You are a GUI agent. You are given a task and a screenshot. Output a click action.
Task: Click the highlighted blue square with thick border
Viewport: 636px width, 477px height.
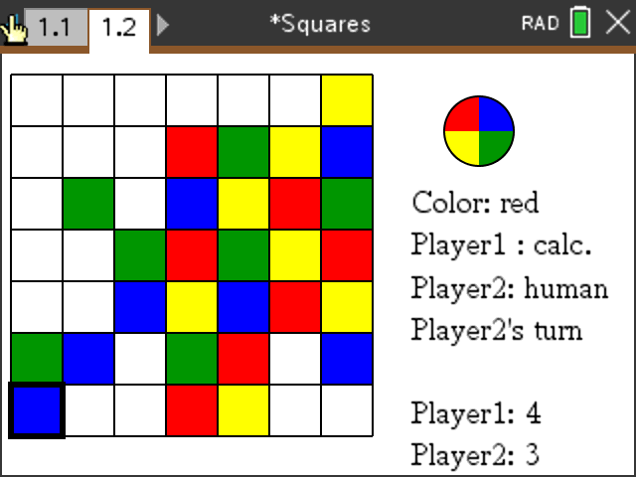[x=37, y=410]
